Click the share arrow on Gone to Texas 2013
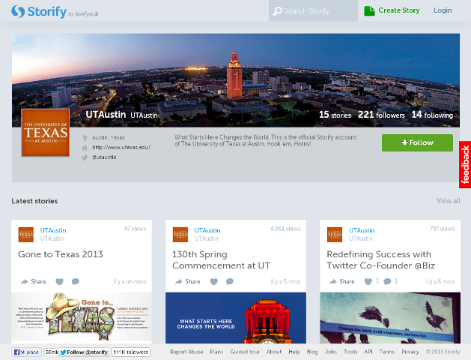Image resolution: width=471 pixels, height=360 pixels. coord(24,281)
